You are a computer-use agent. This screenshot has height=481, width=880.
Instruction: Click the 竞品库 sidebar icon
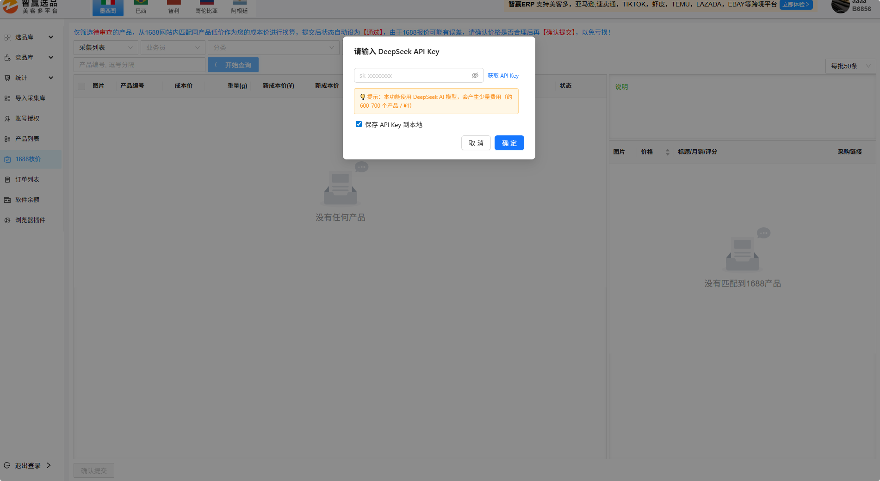(7, 58)
